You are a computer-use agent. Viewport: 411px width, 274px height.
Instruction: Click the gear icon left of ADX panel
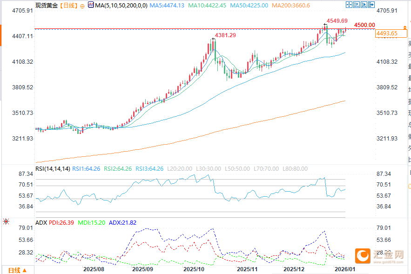click(6, 222)
